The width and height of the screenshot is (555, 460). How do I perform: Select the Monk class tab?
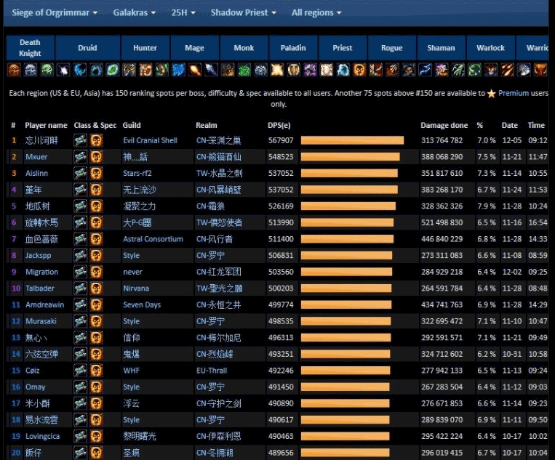pyautogui.click(x=244, y=48)
